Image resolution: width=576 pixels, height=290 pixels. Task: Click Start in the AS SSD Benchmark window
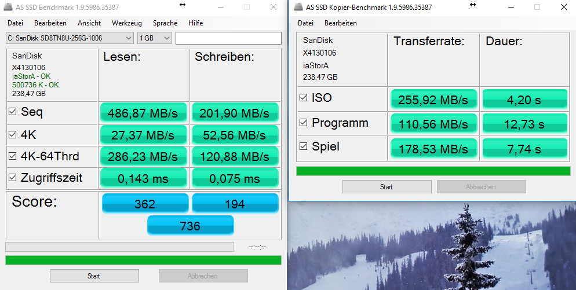[x=94, y=276]
